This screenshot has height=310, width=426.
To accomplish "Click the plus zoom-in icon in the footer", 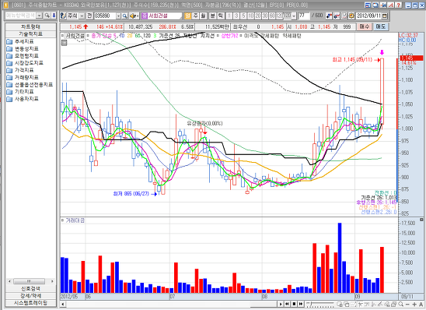I will 414,304.
